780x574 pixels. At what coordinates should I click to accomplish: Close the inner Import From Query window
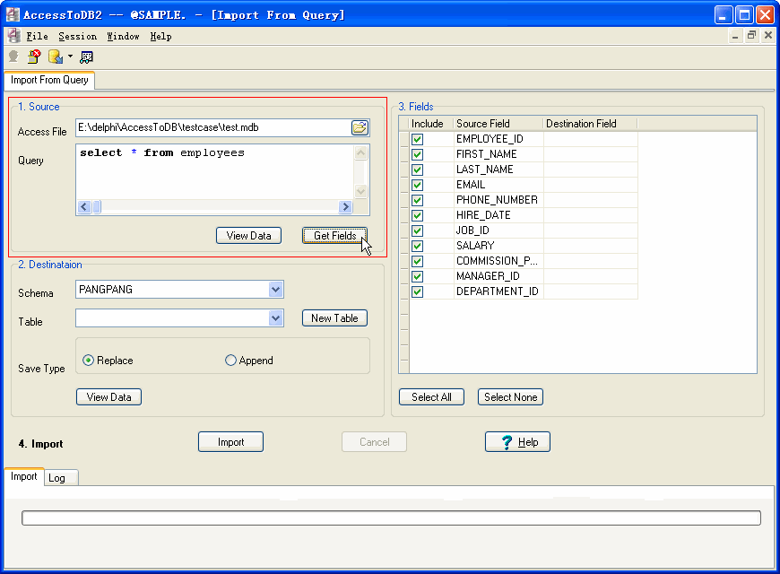click(x=768, y=35)
